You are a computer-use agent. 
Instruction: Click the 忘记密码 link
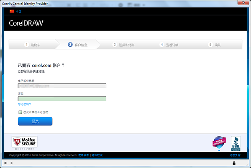click(x=25, y=104)
